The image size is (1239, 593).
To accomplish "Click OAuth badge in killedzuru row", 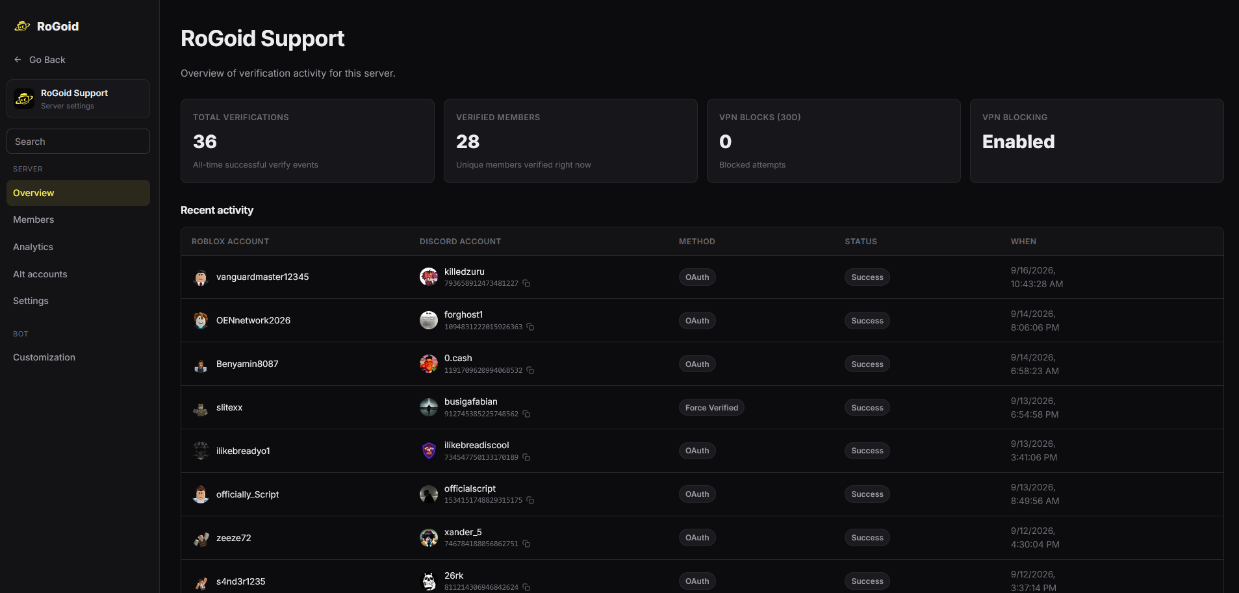I will (x=697, y=277).
